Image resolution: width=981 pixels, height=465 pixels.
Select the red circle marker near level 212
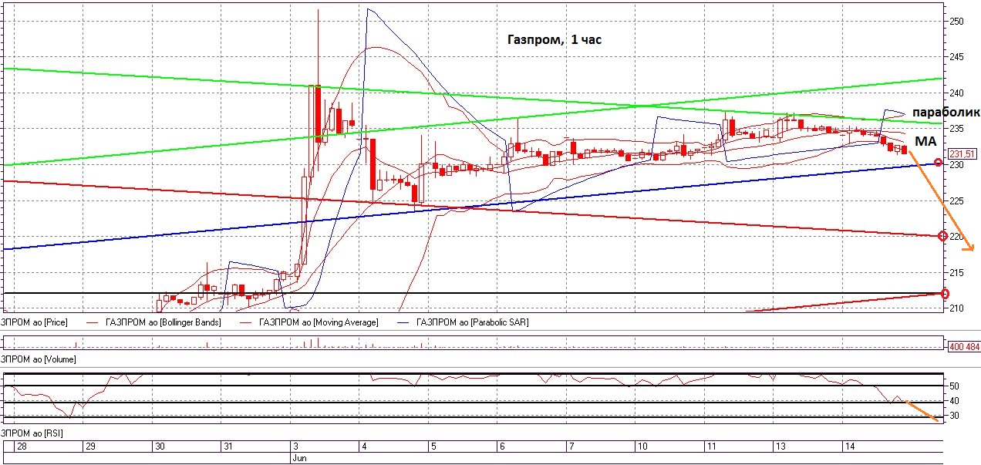coord(946,293)
